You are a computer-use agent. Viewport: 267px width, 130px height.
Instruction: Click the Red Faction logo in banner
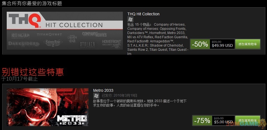(x=20, y=36)
